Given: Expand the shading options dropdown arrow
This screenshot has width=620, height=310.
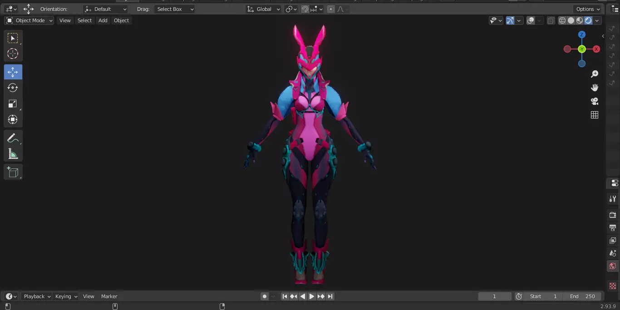Looking at the screenshot, I should pos(597,20).
